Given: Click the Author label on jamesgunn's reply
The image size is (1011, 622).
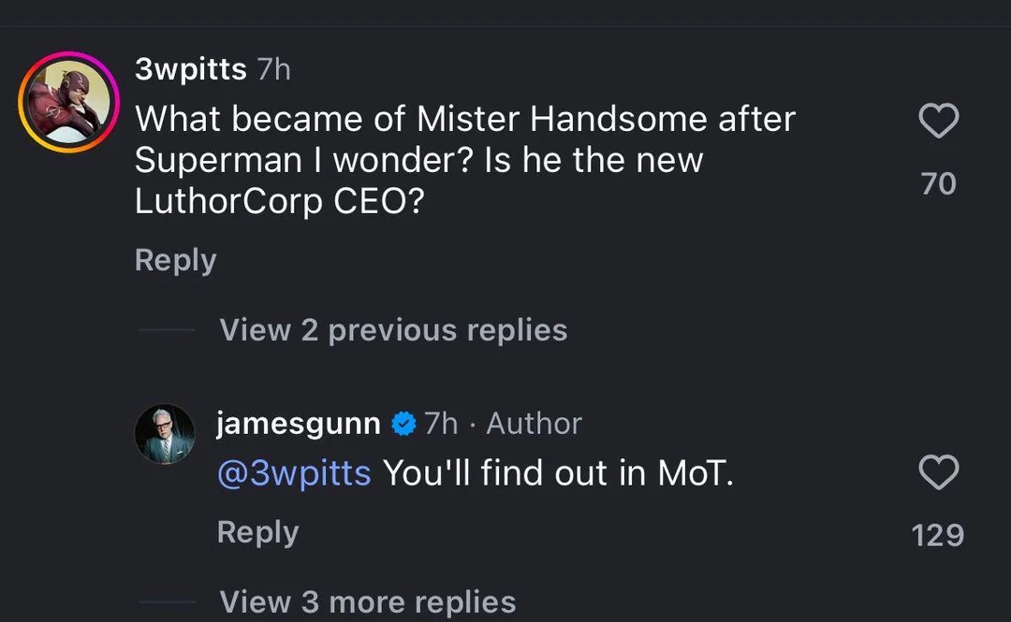Looking at the screenshot, I should click(x=534, y=425).
